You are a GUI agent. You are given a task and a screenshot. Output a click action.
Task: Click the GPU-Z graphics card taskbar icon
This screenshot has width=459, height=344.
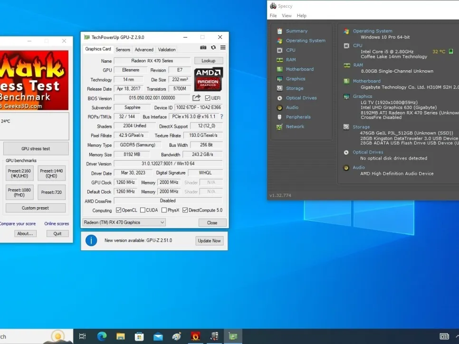tap(233, 336)
